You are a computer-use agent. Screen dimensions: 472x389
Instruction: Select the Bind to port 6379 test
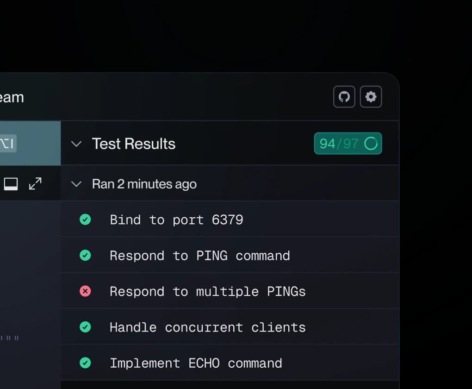[x=176, y=220]
